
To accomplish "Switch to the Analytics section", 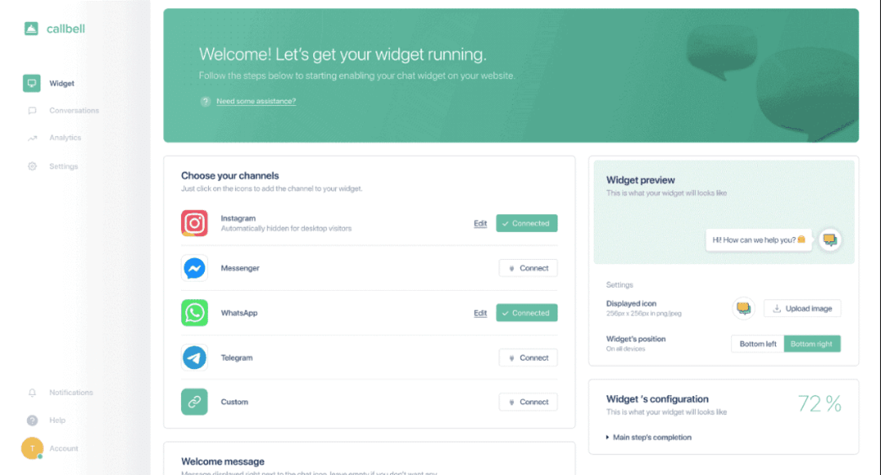I will (64, 137).
